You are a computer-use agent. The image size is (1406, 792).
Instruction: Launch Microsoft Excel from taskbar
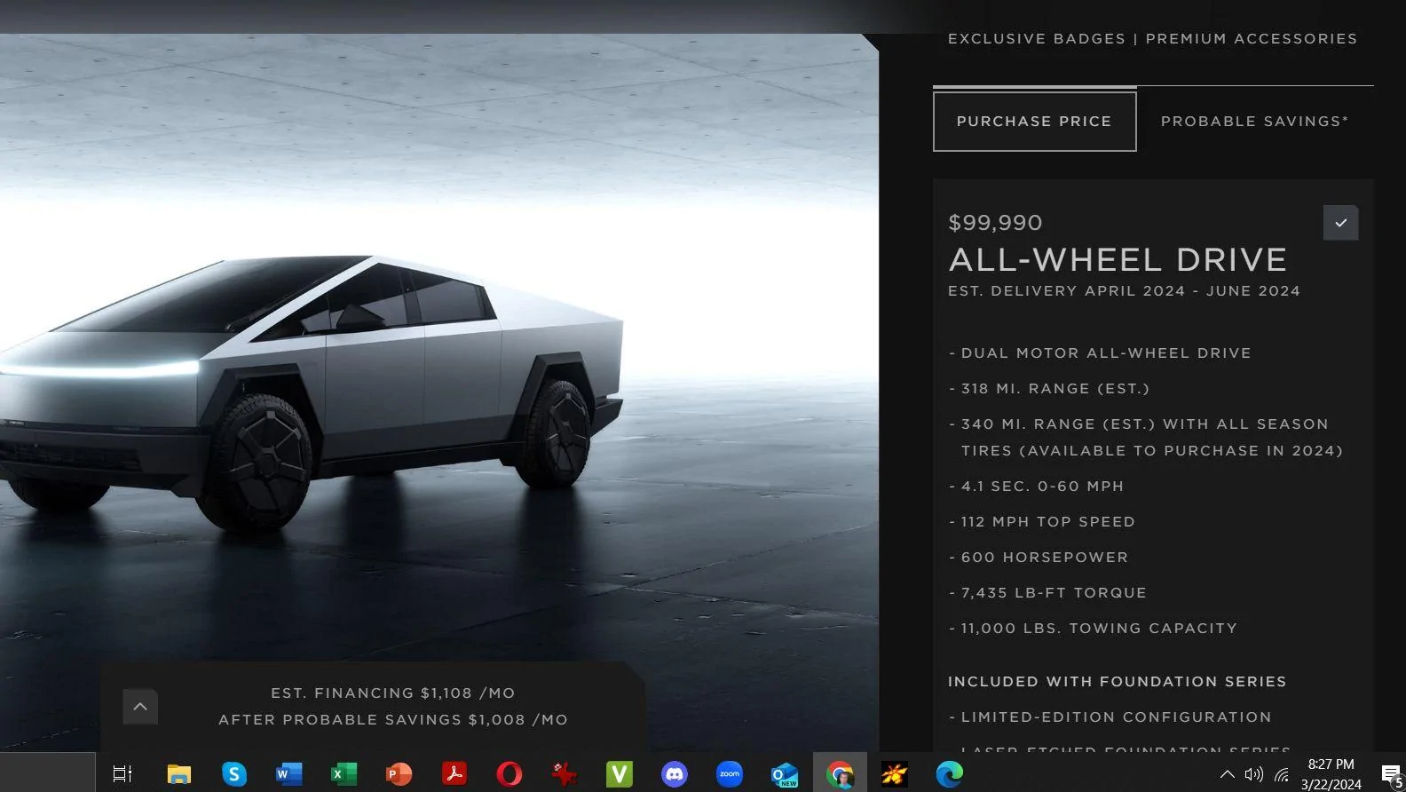pyautogui.click(x=344, y=774)
